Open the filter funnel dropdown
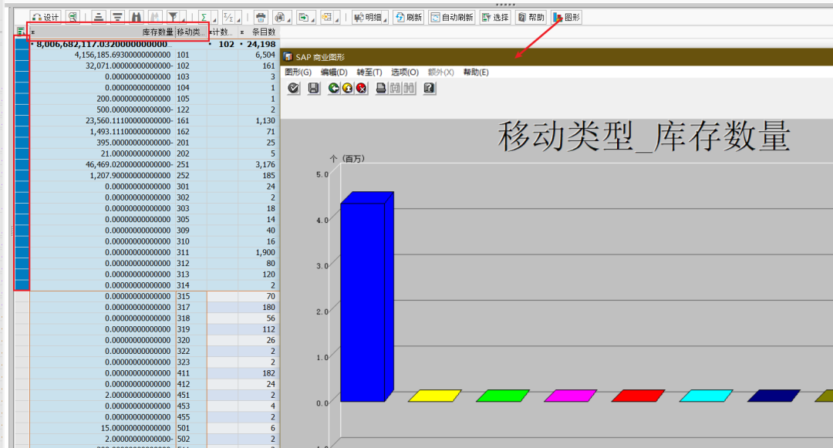 [176, 18]
